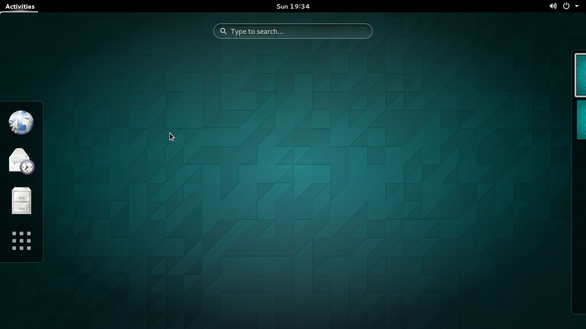
Task: Focus the Type to search field
Action: (x=293, y=31)
